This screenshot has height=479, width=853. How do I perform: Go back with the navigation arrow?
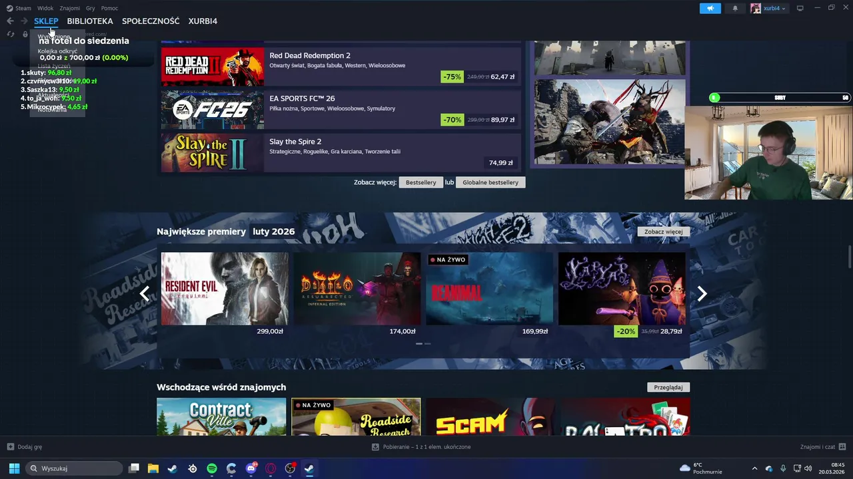10,21
